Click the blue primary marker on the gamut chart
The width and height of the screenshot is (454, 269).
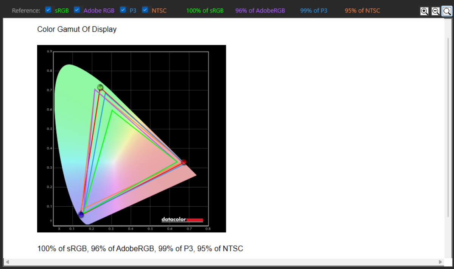point(81,215)
